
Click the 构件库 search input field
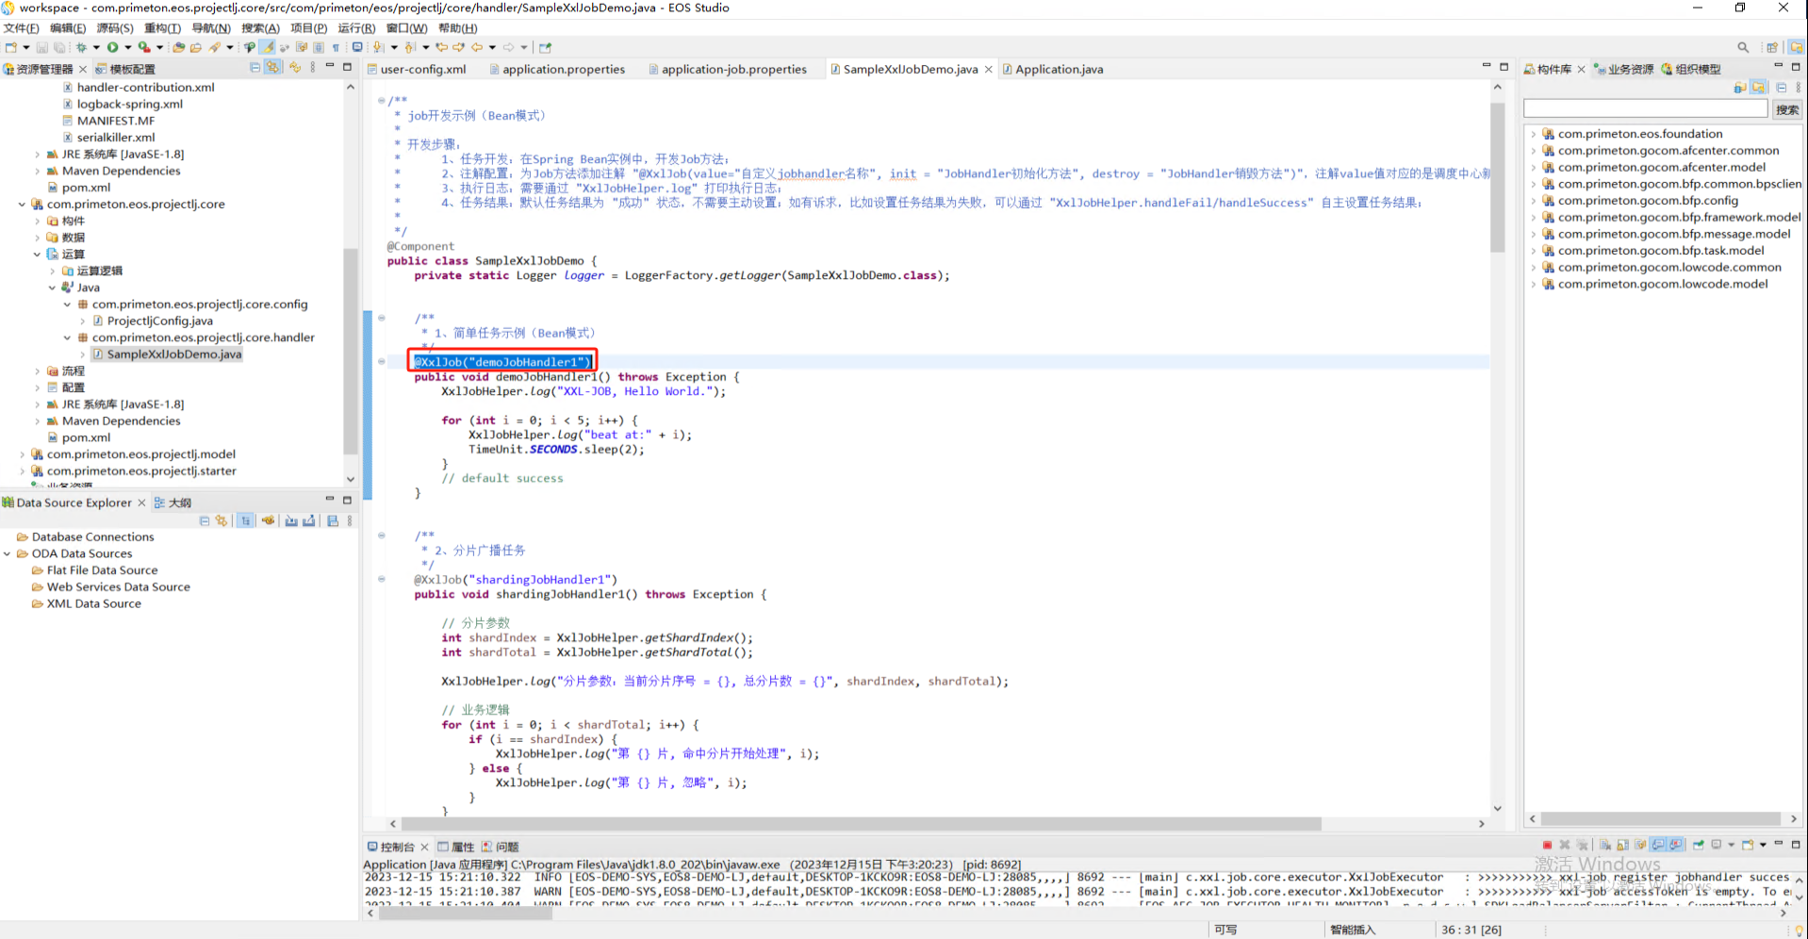point(1645,109)
